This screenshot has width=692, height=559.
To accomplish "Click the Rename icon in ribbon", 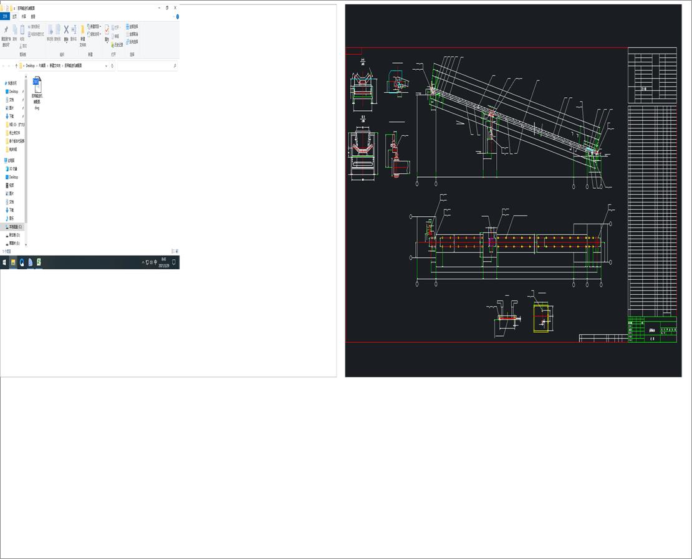I will 74,30.
